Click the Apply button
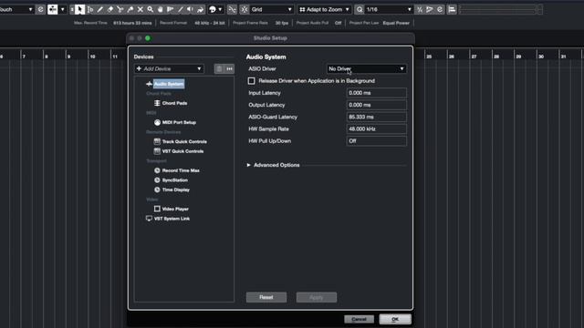The width and height of the screenshot is (584, 328). [x=317, y=297]
